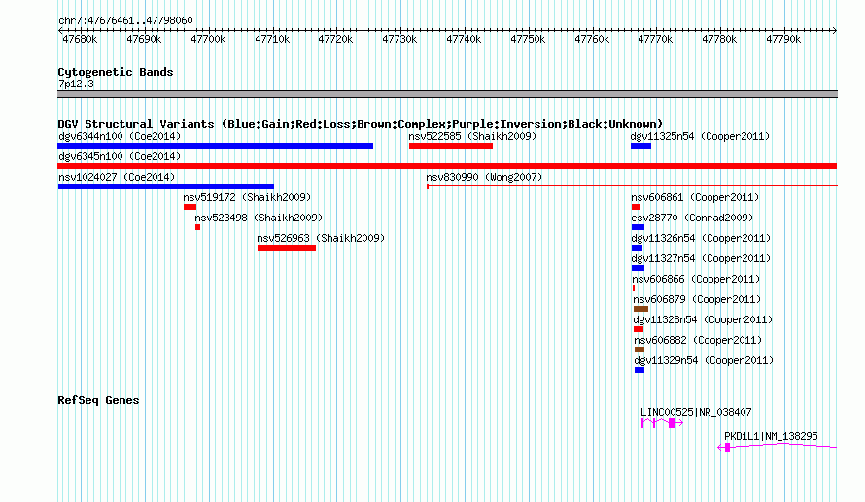Click the dgv11326n54 (Cooper2011) label
Viewport: 865px width, 502px height.
pyautogui.click(x=701, y=238)
